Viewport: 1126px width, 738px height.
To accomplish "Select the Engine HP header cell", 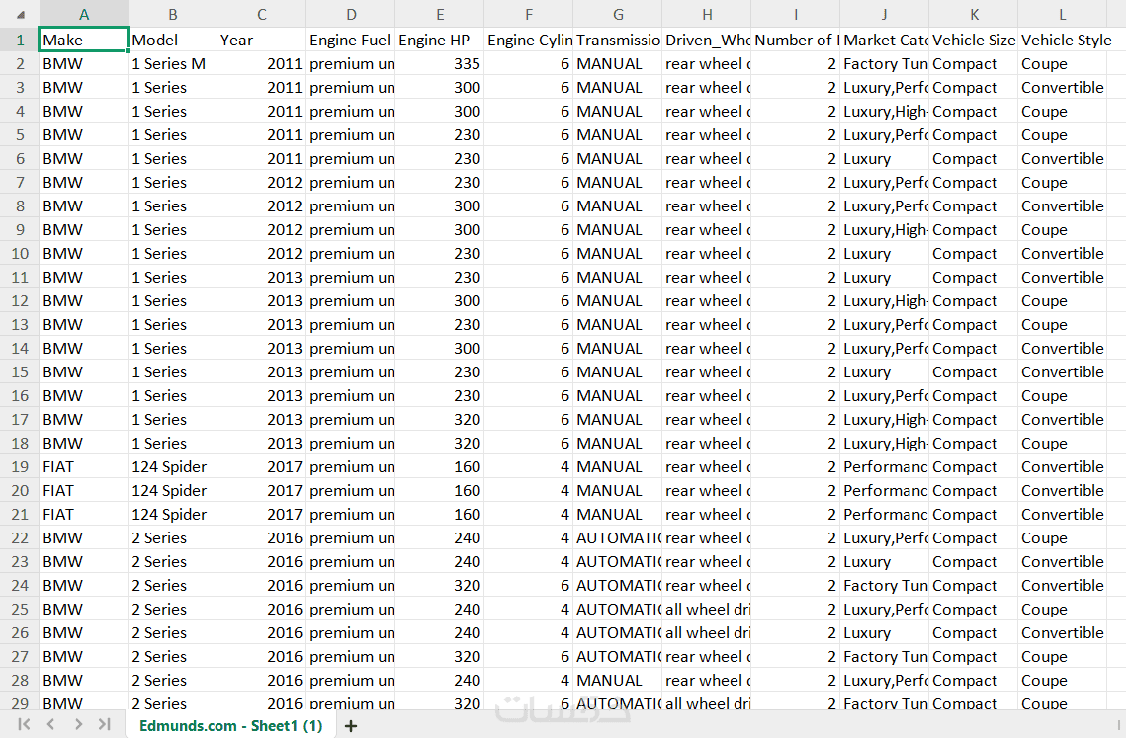I will coord(440,41).
